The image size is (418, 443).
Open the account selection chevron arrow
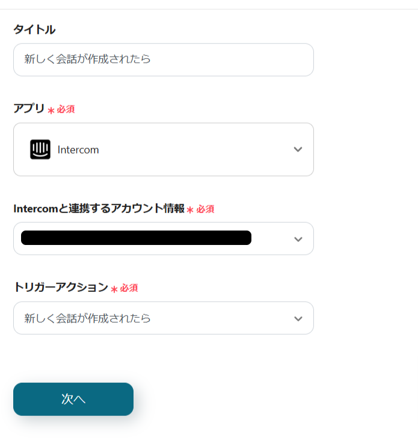pyautogui.click(x=298, y=239)
